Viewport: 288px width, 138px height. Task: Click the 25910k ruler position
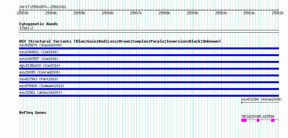[221, 13]
